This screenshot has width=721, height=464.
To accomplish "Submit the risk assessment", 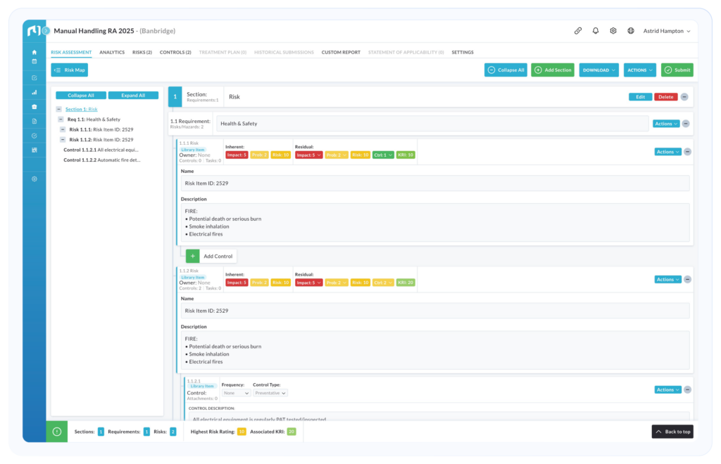I will coord(677,70).
